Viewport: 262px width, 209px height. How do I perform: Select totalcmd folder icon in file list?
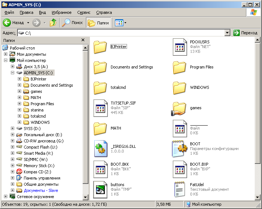pyautogui.click(x=100, y=88)
